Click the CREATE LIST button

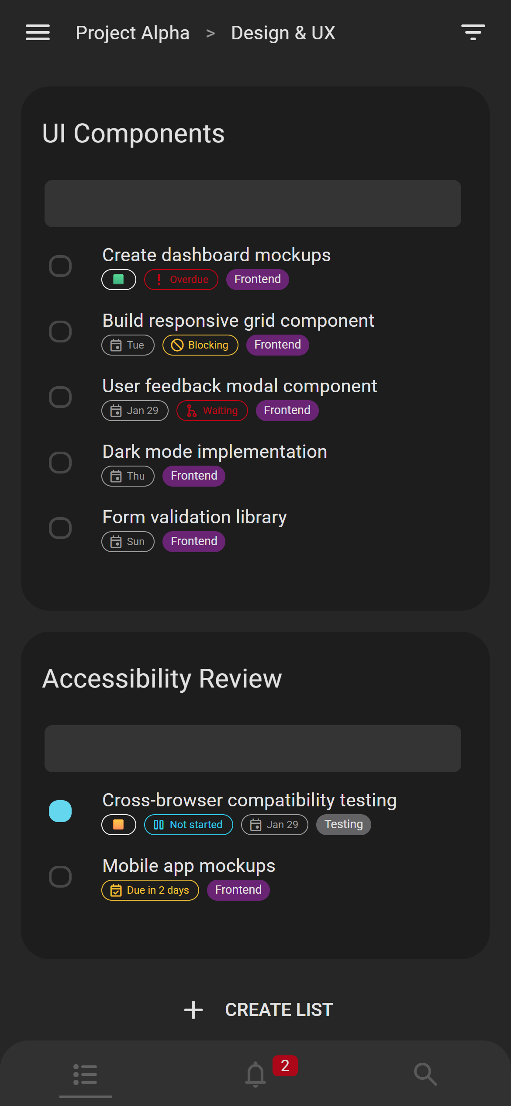255,1009
